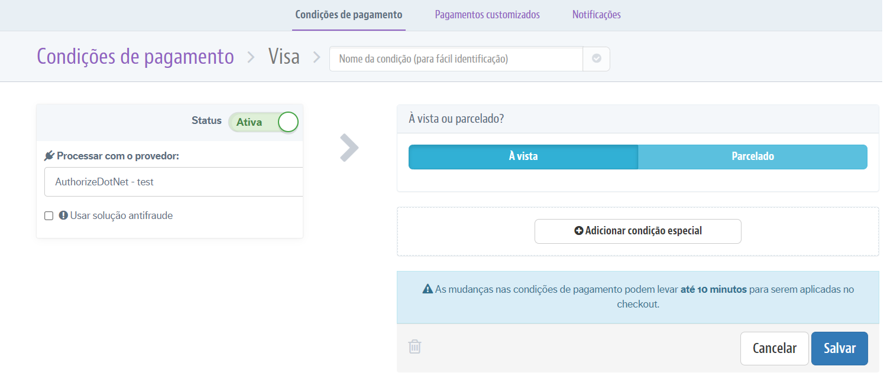The image size is (884, 376).
Task: Click the Cancelar button
Action: [x=774, y=348]
